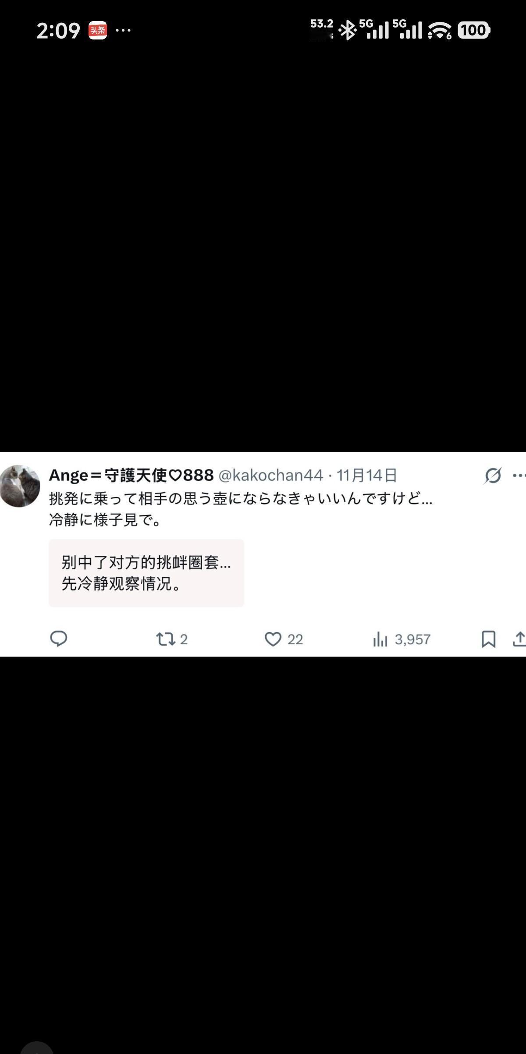Bookmark the tweet with the bookmark icon
526x1054 pixels.
pyautogui.click(x=488, y=639)
